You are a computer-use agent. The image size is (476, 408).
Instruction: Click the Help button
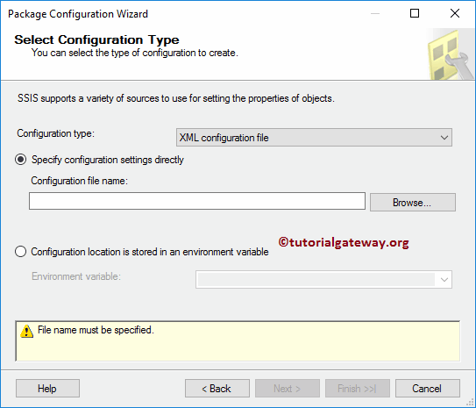coord(47,388)
